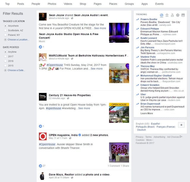Expand Sean Joyce post with See more
This screenshot has height=182, width=190.
pyautogui.click(x=100, y=28)
